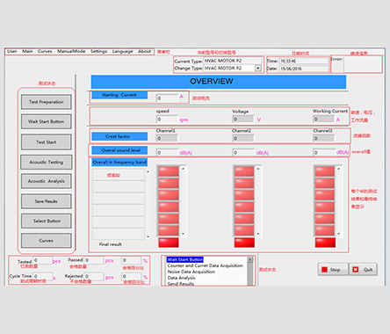Click top red LED in Channel1 frequency band
This screenshot has height=334, width=390.
[x=169, y=171]
